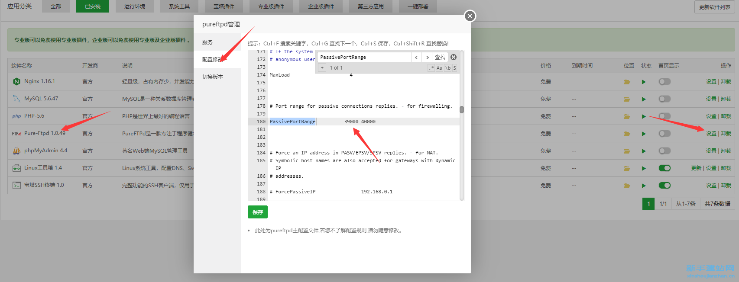The height and width of the screenshot is (282, 739).
Task: Click the Linux工具箱 toolbox icon
Action: (x=16, y=168)
